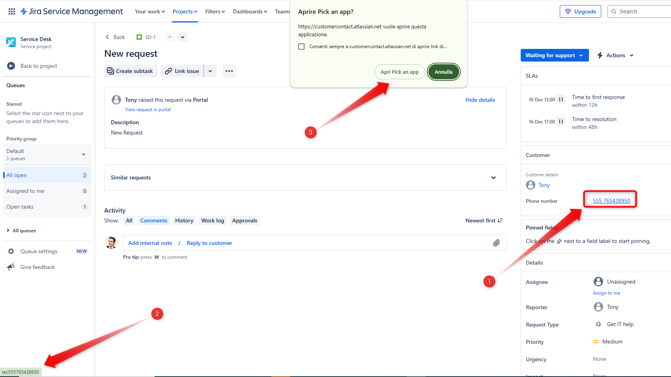Open the Link issue dropdown arrow
The image size is (671, 377).
click(210, 71)
